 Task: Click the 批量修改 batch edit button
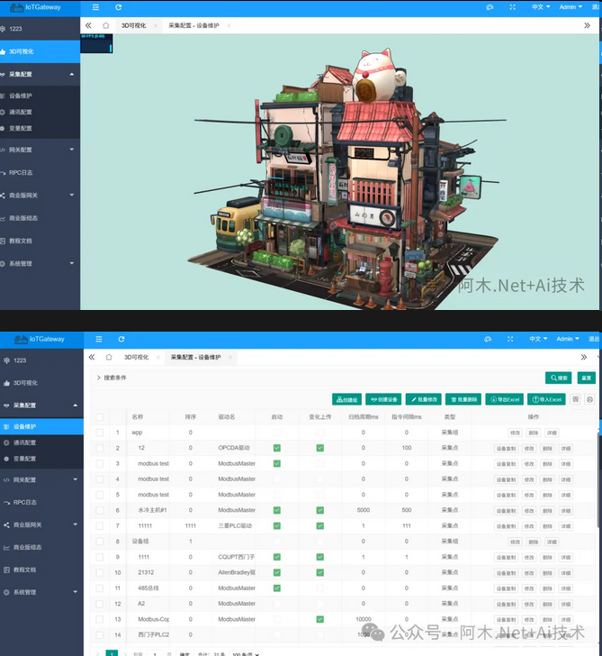[423, 399]
